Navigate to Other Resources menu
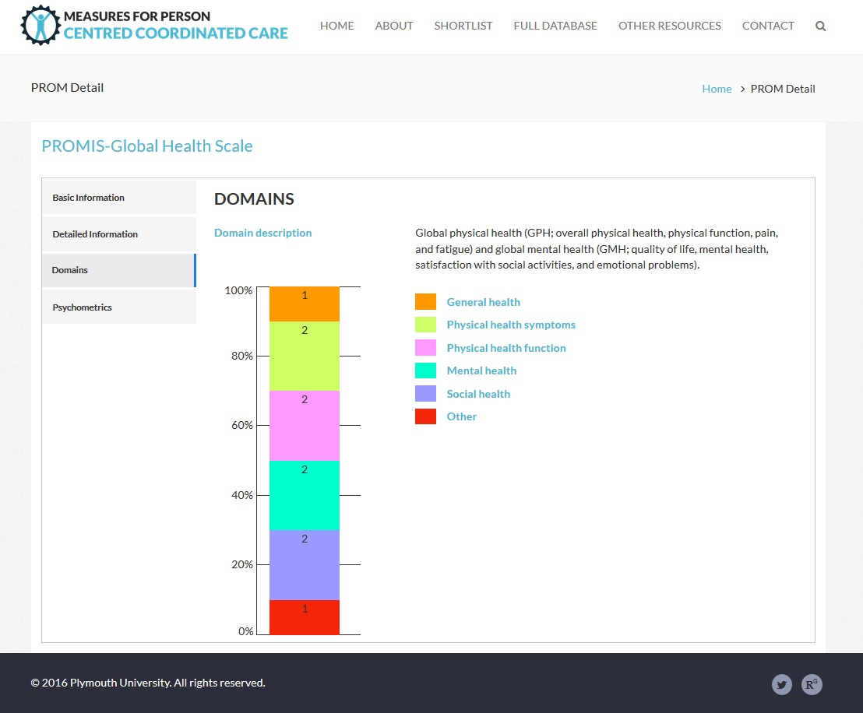 click(x=669, y=26)
